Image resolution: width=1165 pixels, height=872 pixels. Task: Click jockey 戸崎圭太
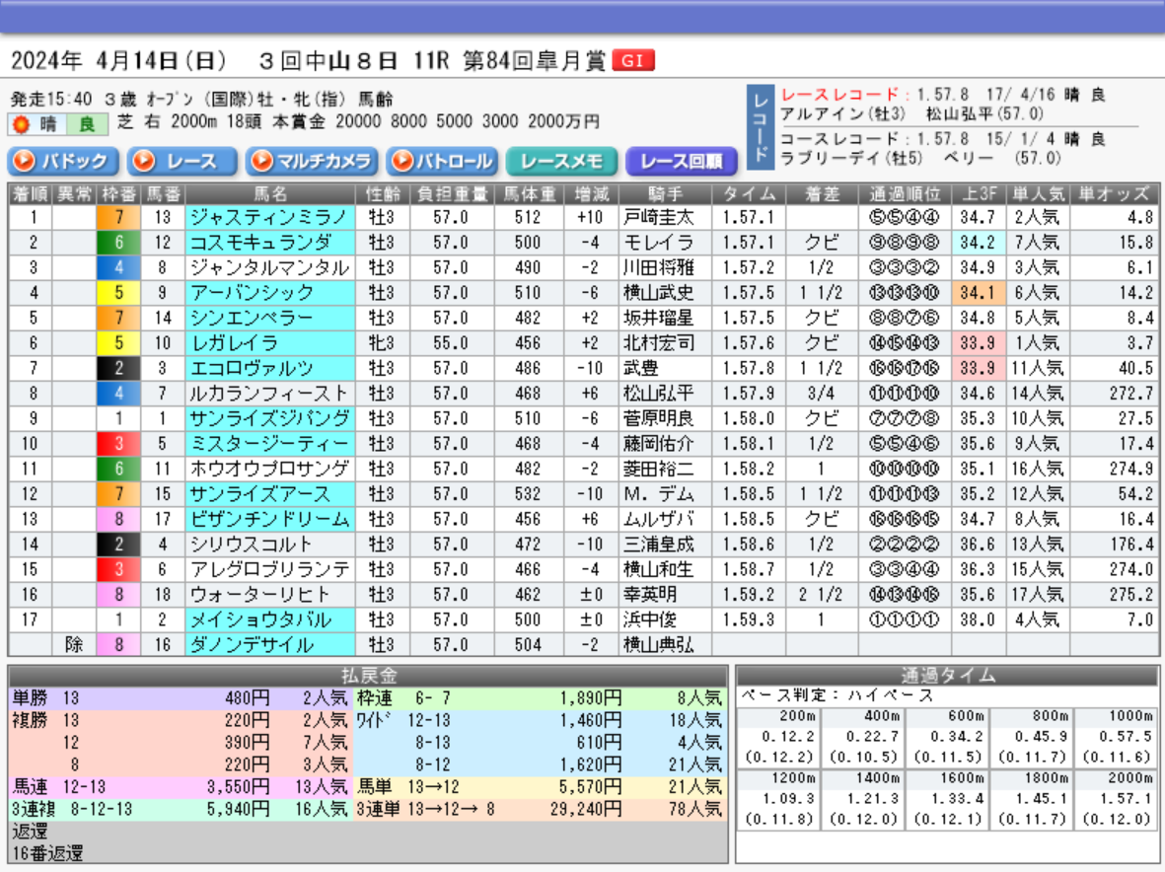(658, 218)
